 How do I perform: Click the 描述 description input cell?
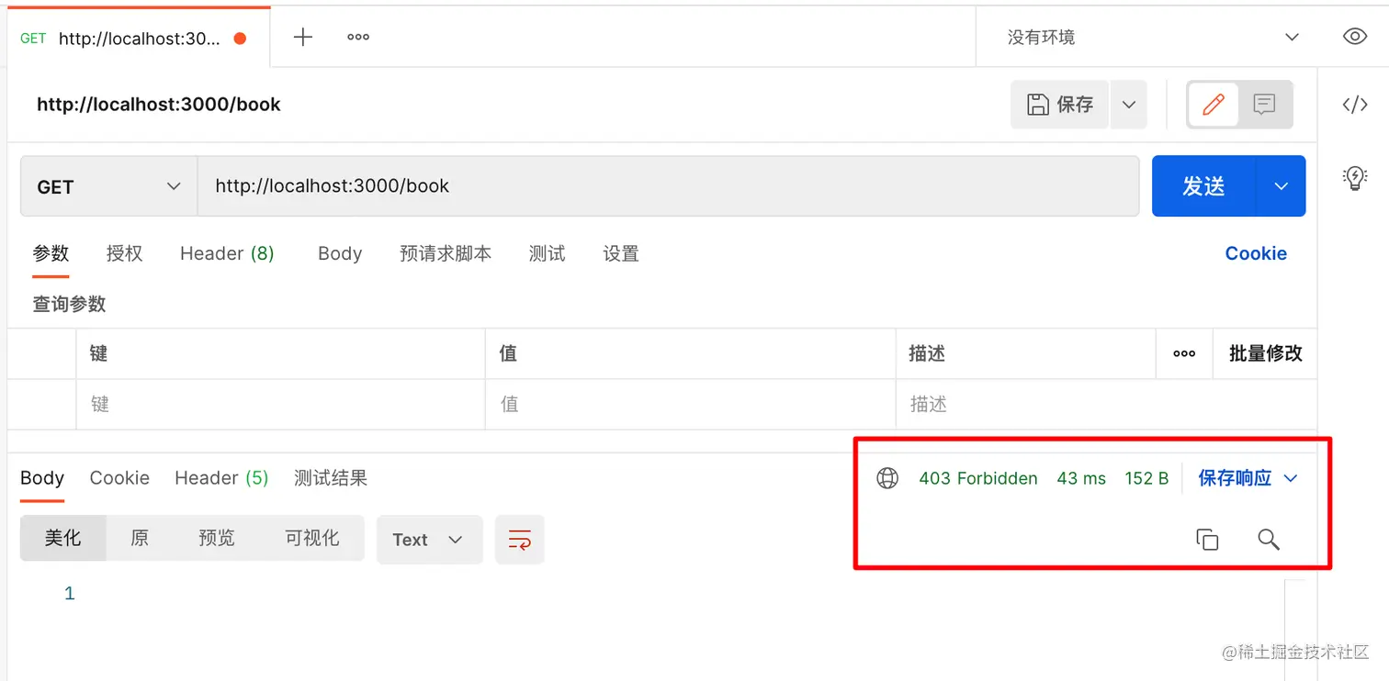[x=1106, y=404]
